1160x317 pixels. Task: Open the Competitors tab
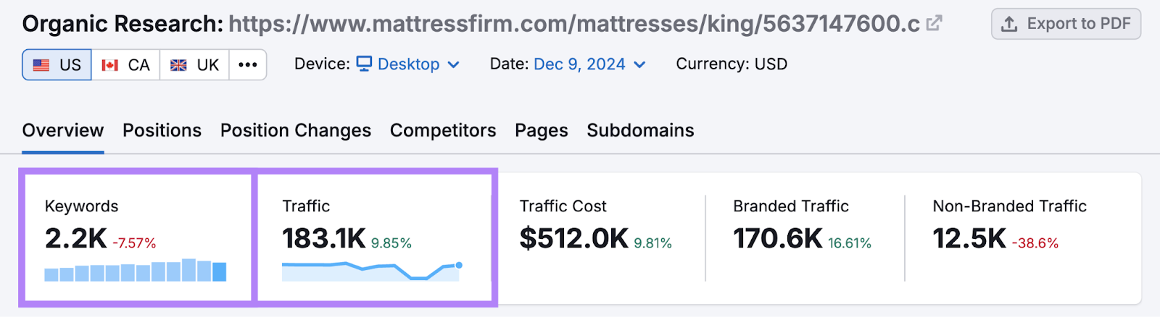click(443, 130)
